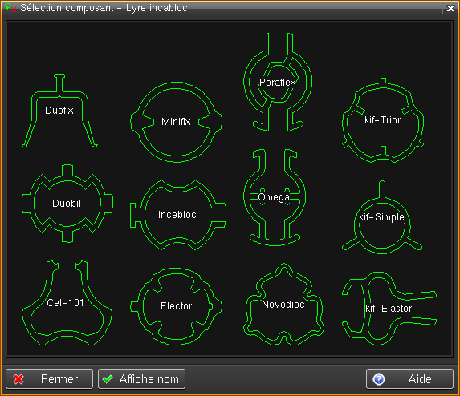Choose the Duobil spring shape
Screen dimensions: 460x396
coord(67,204)
